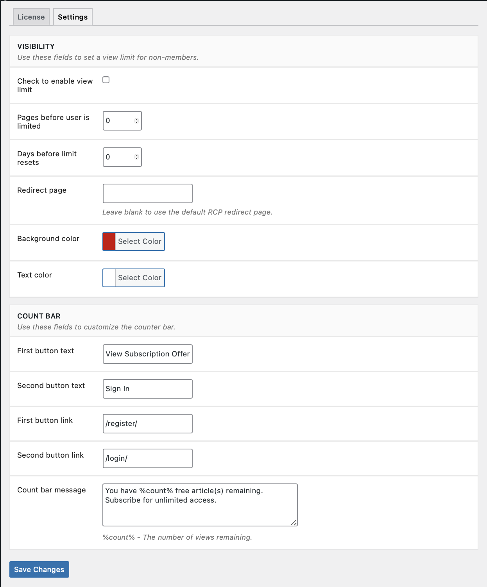Click the Second button text Sign In field
Viewport: 487px width, 587px height.
[x=148, y=389]
